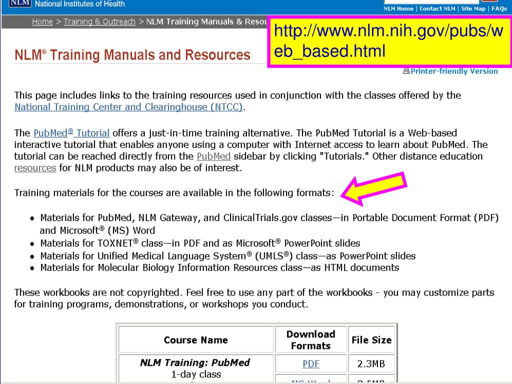
Task: Click the NLM Training: PubMed course cell
Action: pos(195,368)
